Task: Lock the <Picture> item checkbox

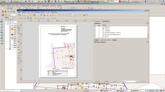Action: click(x=99, y=29)
